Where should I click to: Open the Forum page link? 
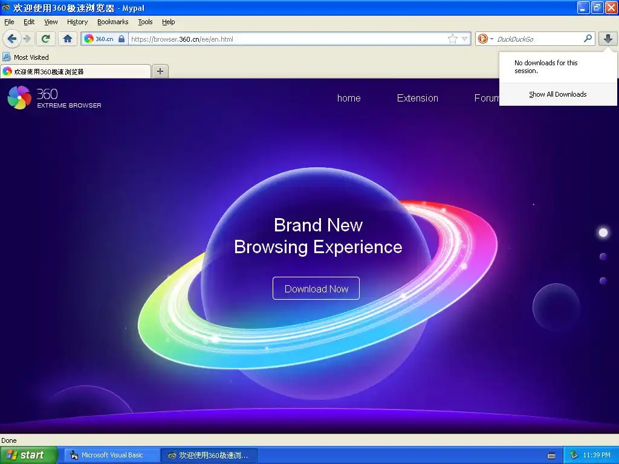tap(487, 98)
